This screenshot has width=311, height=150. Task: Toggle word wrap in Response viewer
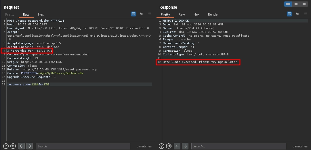289,14
